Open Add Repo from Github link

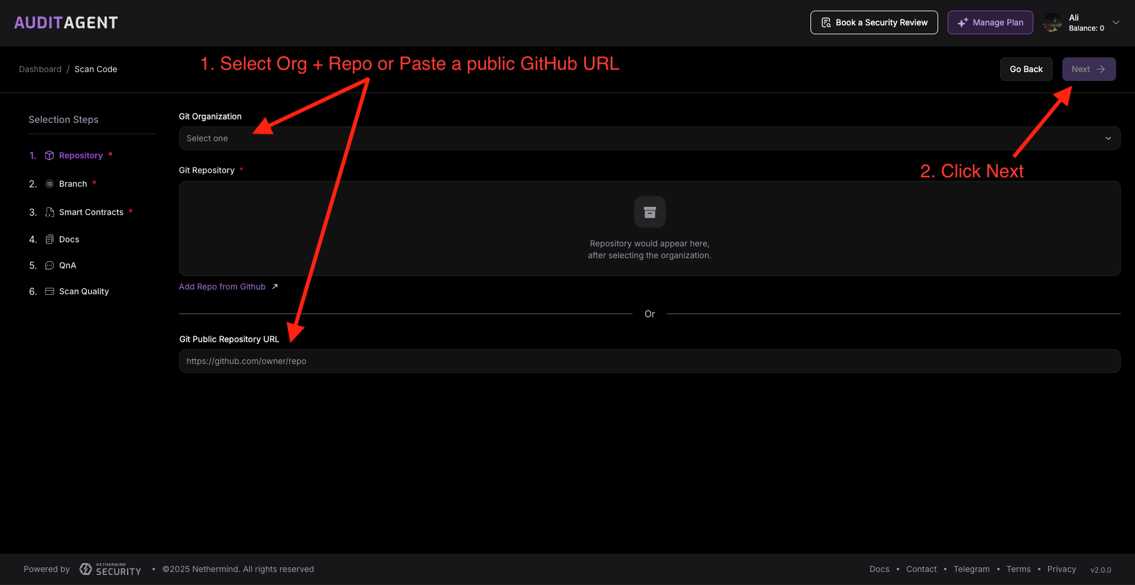click(222, 286)
